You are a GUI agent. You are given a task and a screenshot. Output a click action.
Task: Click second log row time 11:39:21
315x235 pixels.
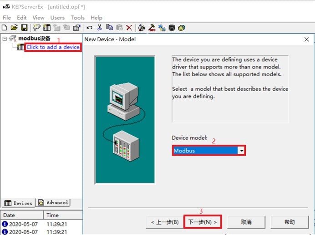click(57, 232)
